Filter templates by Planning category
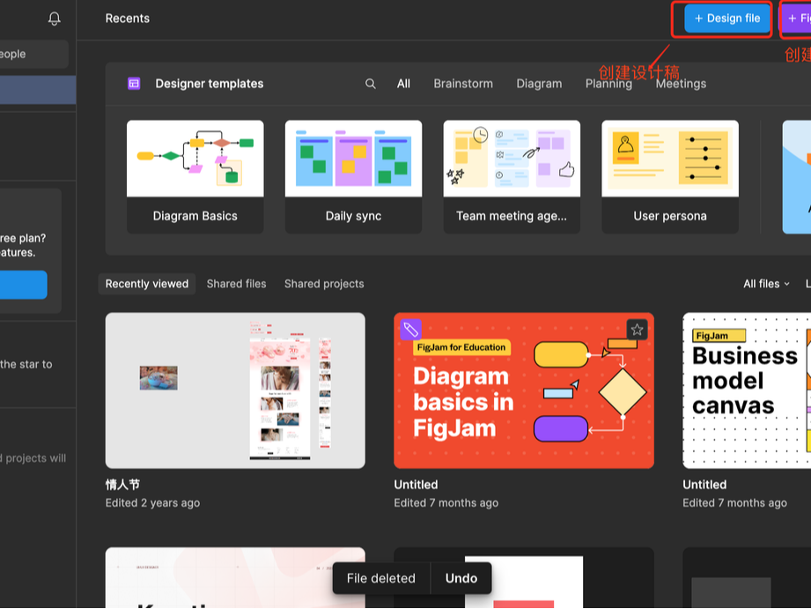 coord(608,83)
